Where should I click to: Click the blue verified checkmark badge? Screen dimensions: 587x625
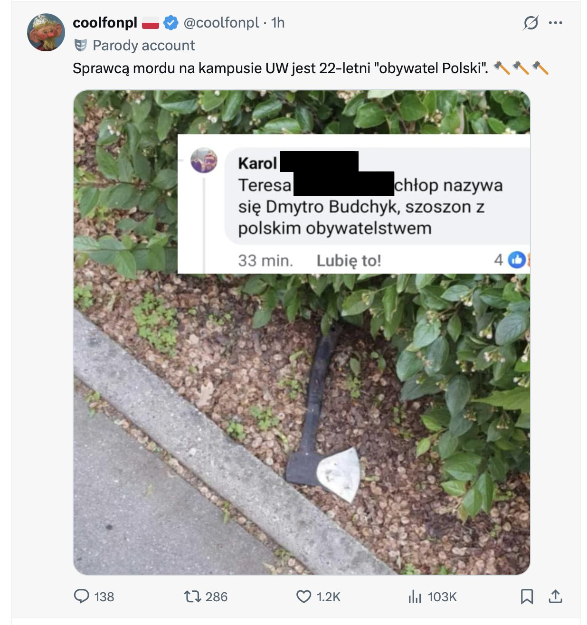pyautogui.click(x=170, y=22)
